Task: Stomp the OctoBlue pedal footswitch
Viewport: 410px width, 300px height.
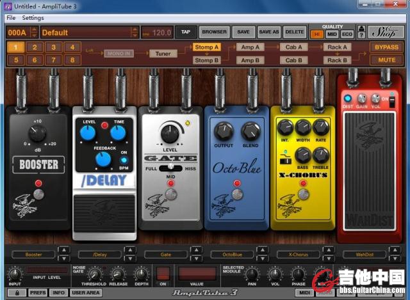Action: (238, 194)
